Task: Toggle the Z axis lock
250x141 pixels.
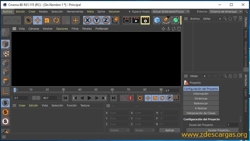Action: point(106,20)
